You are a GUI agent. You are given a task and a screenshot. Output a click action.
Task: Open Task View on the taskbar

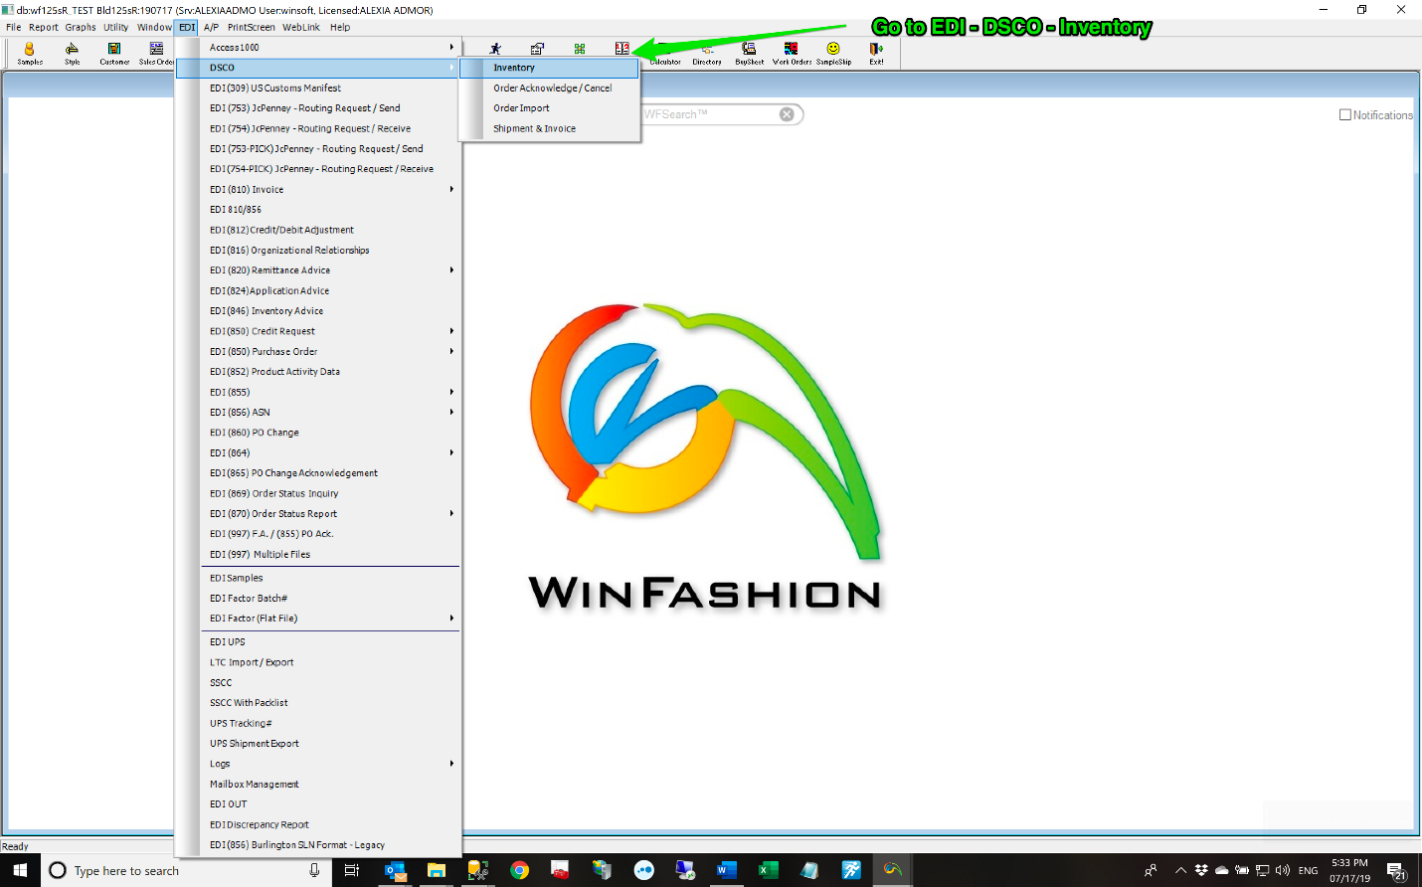[x=351, y=870]
